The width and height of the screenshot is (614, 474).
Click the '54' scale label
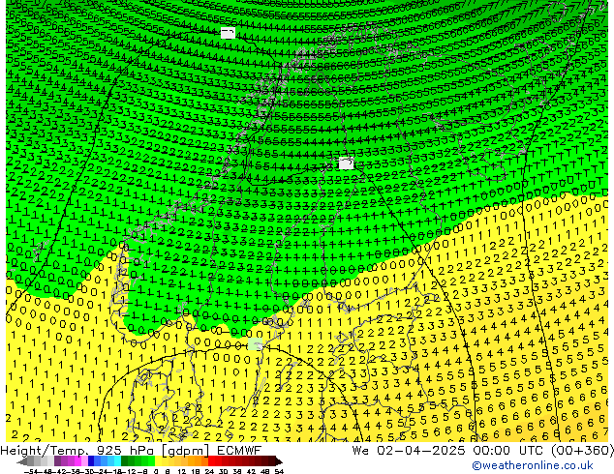(x=279, y=471)
